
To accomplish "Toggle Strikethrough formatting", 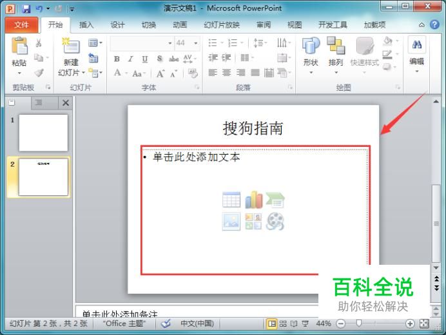I will 174,59.
